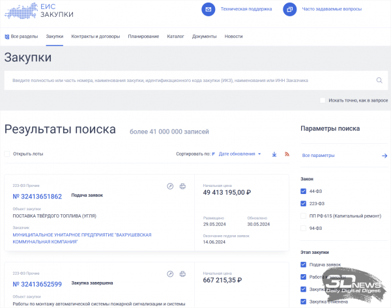Click print icon on purchase № 32413652599
391x308 pixels.
pos(182,274)
